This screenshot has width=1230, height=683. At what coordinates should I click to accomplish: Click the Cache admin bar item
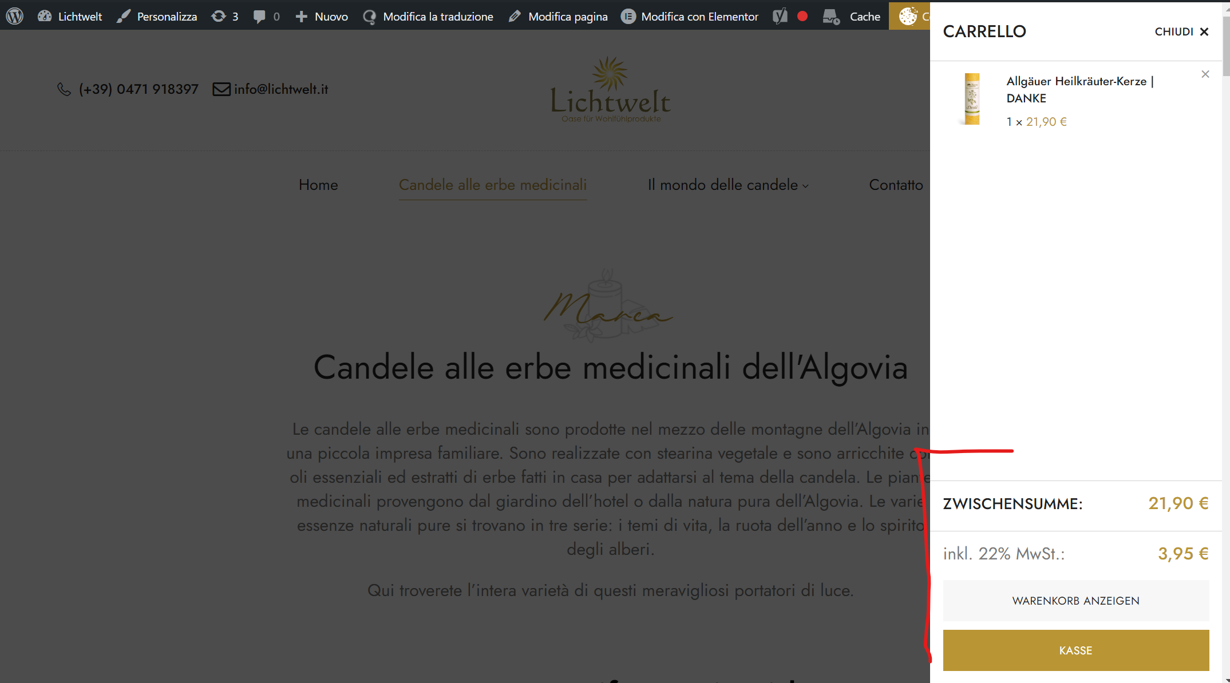852,16
